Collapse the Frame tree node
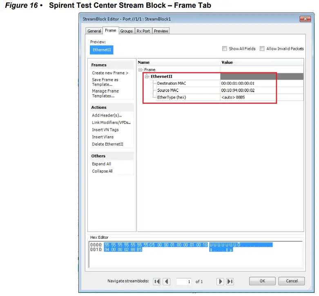The height and width of the screenshot is (296, 319). point(140,70)
